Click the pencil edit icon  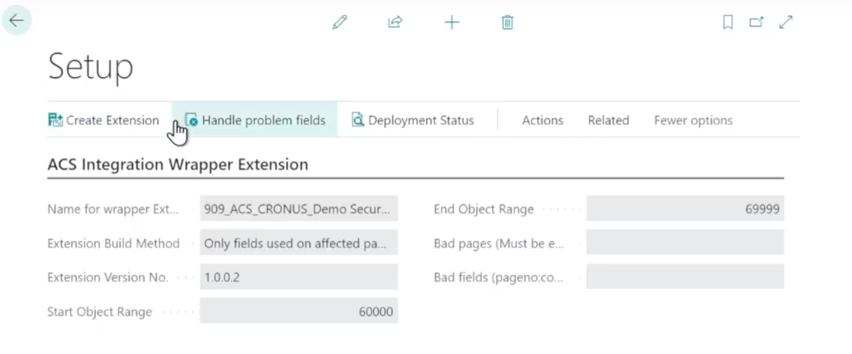340,23
